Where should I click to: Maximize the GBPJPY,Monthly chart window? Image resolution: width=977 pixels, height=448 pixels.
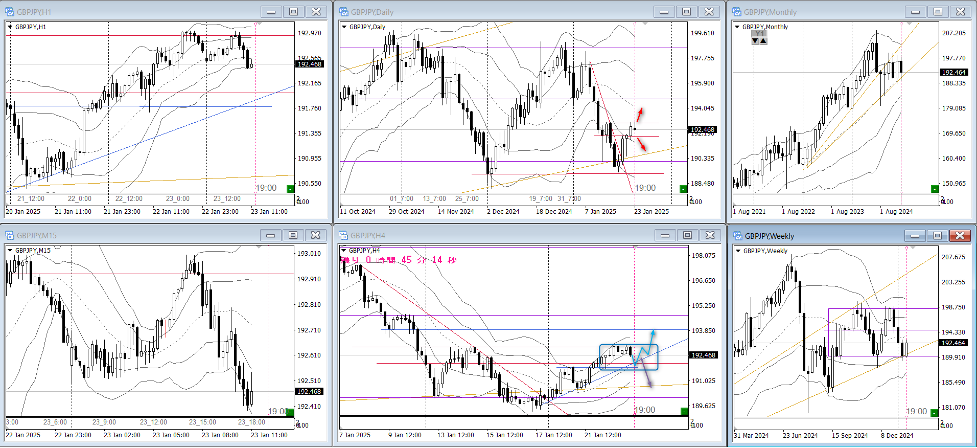[938, 12]
